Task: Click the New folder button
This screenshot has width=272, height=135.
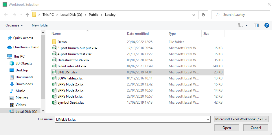Action: [40, 25]
